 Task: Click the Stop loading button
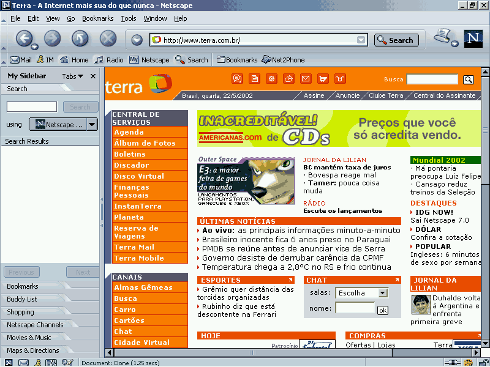pos(108,39)
